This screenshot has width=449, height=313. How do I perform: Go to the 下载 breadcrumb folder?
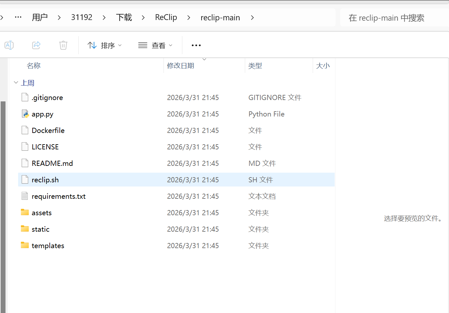tap(124, 17)
